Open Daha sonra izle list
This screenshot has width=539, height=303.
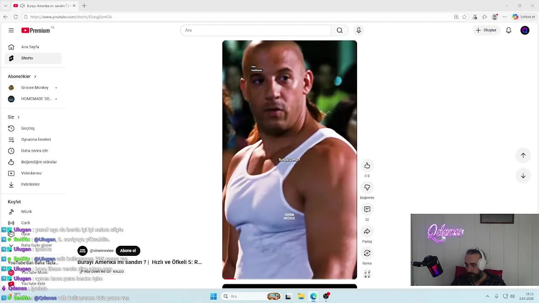tap(33, 151)
